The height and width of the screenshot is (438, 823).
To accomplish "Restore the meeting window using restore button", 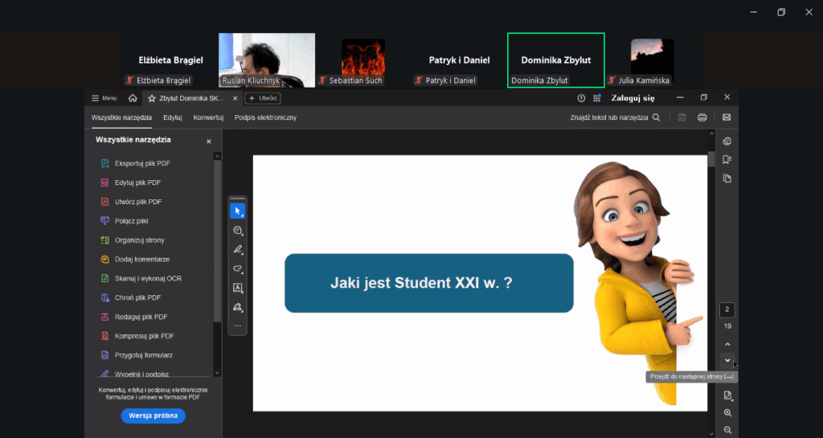I will tap(781, 12).
